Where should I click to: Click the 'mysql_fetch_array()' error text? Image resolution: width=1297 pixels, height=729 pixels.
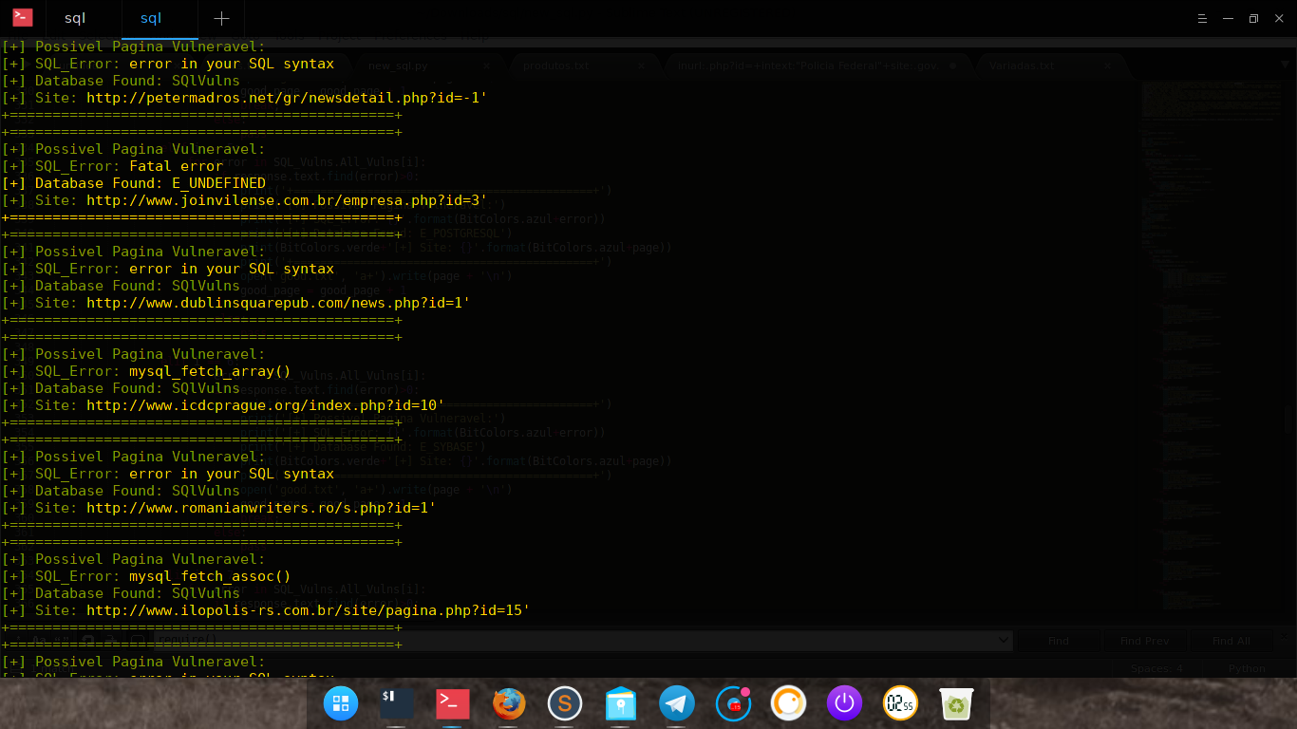click(211, 371)
